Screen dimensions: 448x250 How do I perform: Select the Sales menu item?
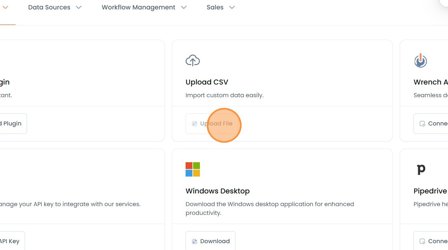coord(215,7)
